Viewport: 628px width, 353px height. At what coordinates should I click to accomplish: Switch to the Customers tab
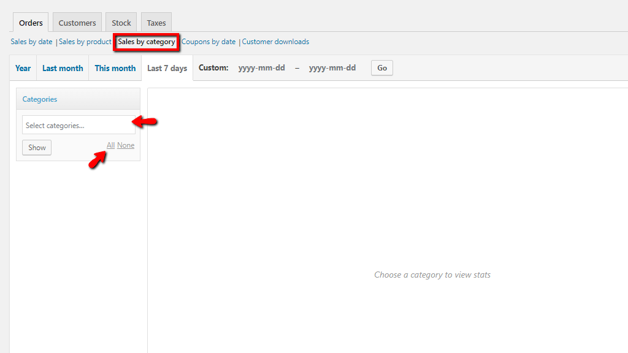tap(77, 23)
